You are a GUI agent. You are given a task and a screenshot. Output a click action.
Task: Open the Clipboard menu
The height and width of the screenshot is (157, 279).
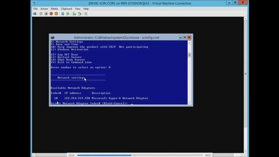pos(66,9)
